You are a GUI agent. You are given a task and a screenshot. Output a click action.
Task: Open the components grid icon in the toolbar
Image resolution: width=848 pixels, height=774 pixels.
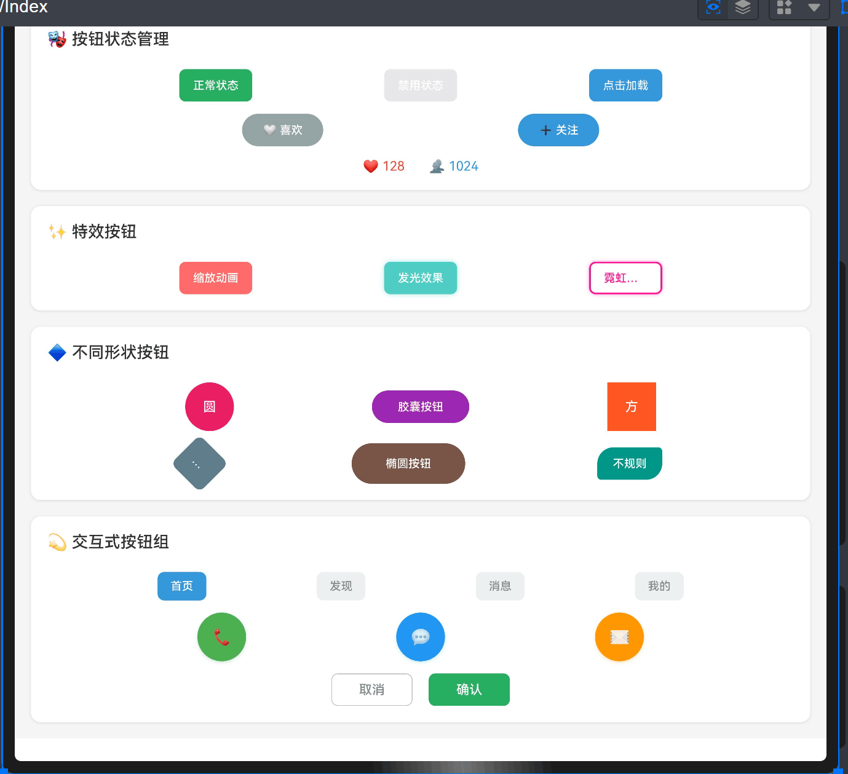[784, 7]
